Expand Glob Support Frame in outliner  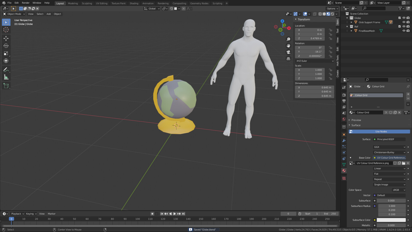351,22
